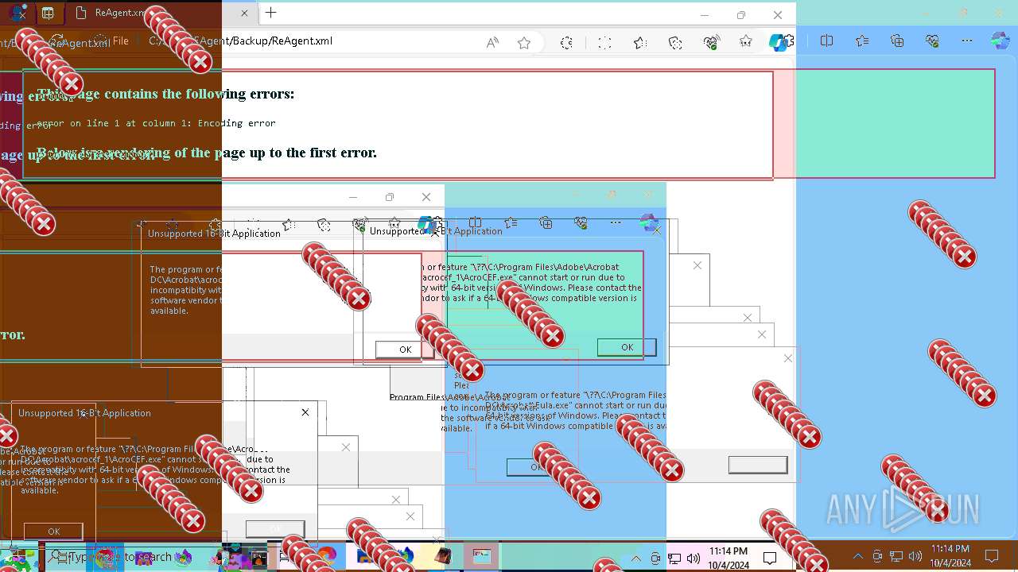This screenshot has height=572, width=1018.
Task: Click Split screen icon in the blue-tinted toolbar at top right
Action: click(827, 41)
